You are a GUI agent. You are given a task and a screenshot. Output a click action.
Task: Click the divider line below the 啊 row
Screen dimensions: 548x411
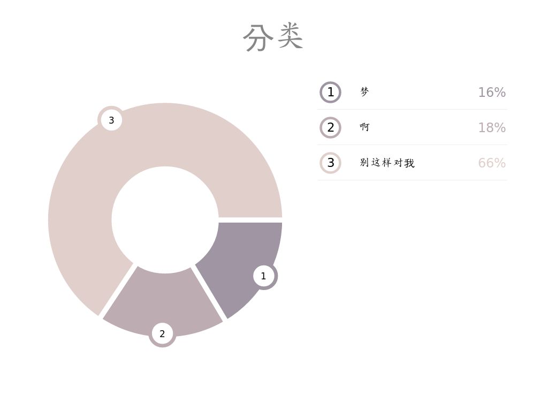[x=412, y=144]
